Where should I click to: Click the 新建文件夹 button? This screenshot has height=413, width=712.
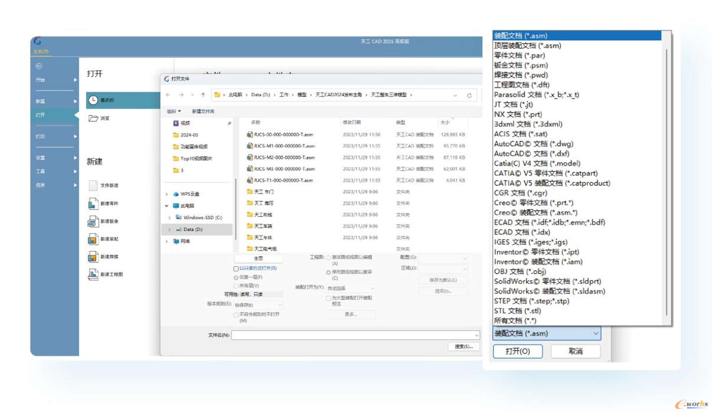203,111
